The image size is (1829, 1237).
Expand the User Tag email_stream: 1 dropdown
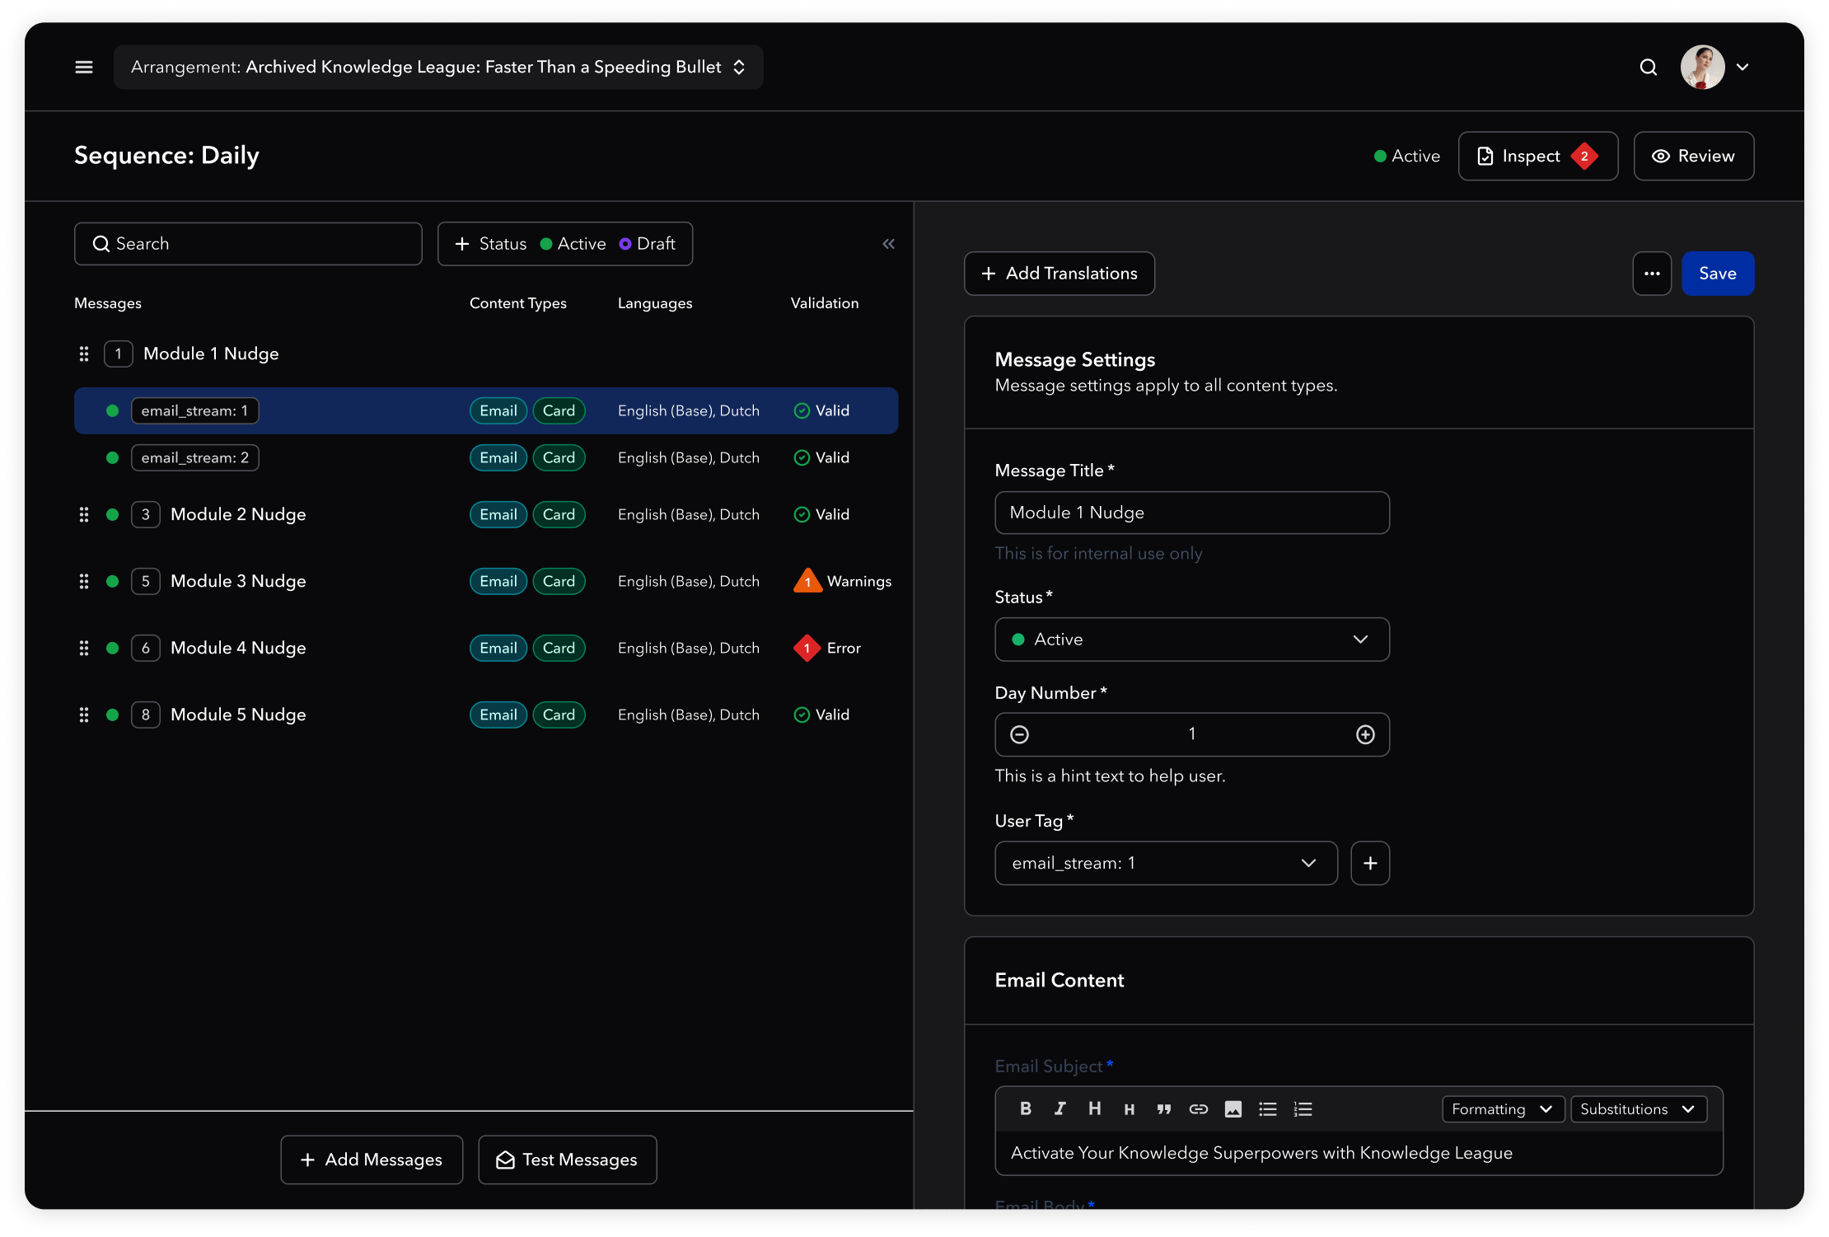1165,863
